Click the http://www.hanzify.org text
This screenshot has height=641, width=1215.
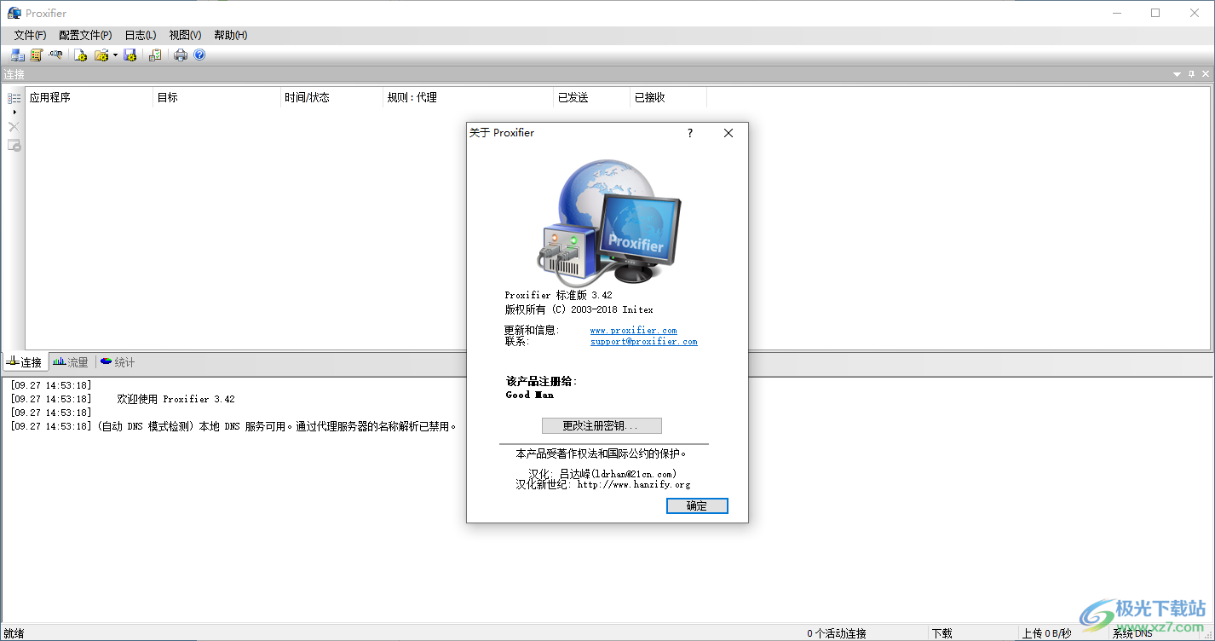[x=633, y=484]
